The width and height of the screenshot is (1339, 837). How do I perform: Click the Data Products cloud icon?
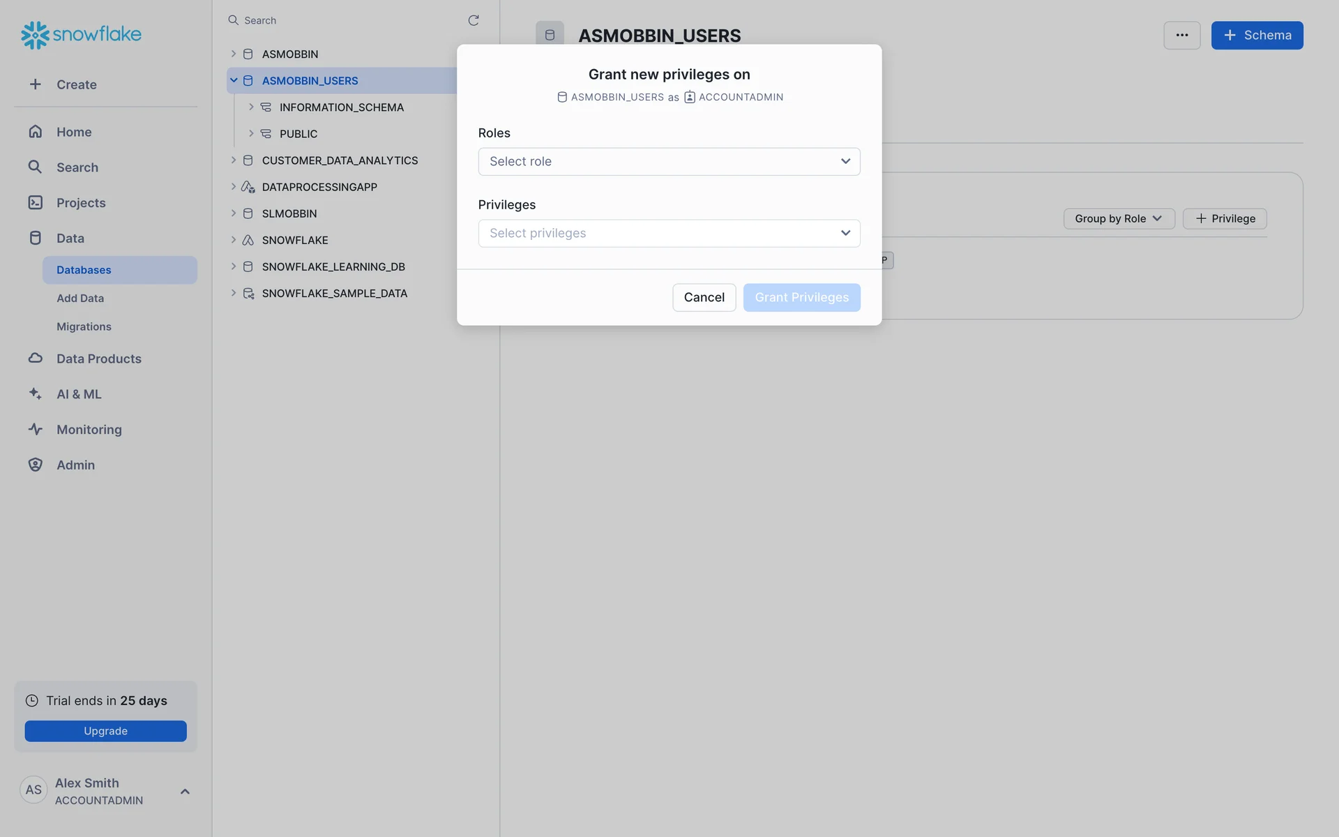pos(35,358)
